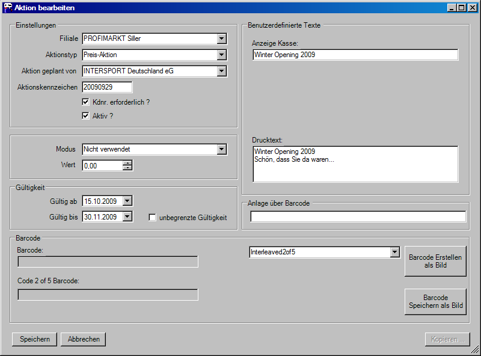The image size is (481, 356).
Task: Click the Abbrechen button
Action: [x=84, y=339]
